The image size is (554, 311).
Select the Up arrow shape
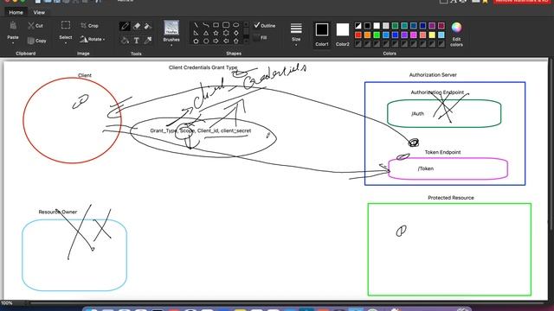[x=236, y=41]
